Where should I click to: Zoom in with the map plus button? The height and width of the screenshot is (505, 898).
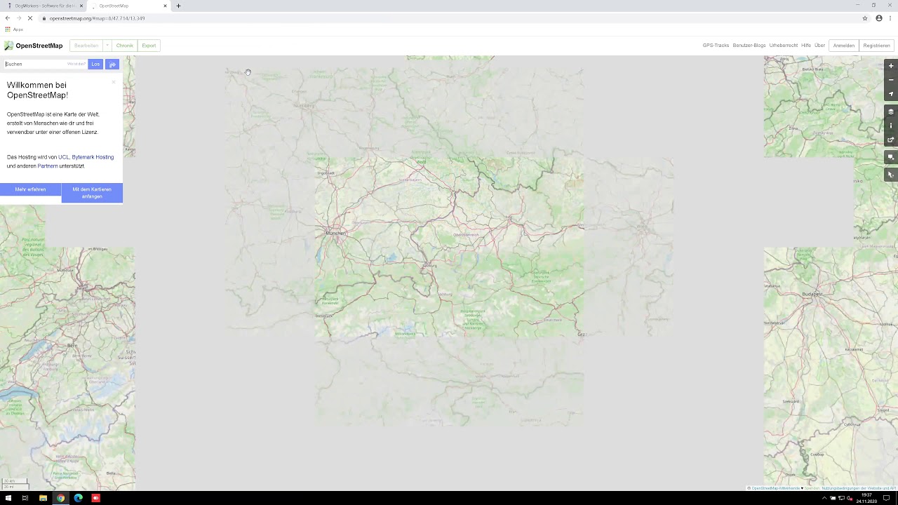(x=891, y=66)
